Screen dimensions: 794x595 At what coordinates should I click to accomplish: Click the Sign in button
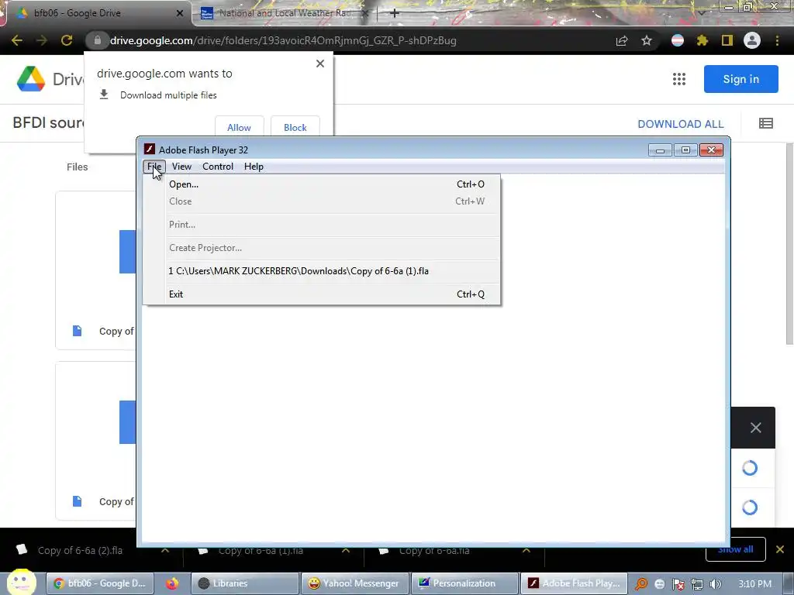coord(740,79)
